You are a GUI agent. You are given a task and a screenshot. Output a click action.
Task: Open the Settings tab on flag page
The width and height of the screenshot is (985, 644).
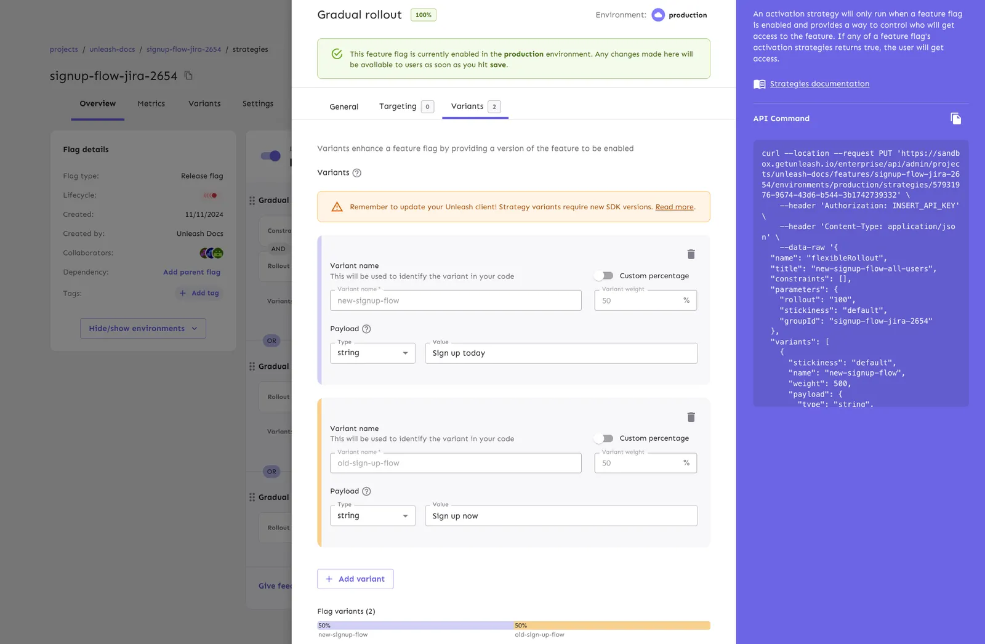point(258,103)
